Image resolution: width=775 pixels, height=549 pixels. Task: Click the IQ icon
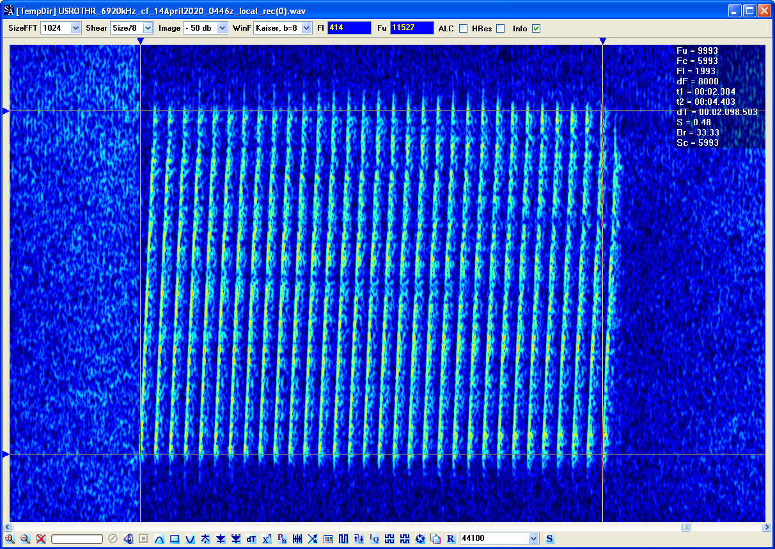pos(374,539)
